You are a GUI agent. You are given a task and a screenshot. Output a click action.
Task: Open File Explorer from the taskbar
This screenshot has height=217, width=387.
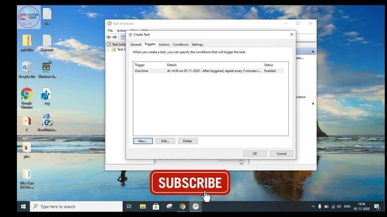coord(143,206)
